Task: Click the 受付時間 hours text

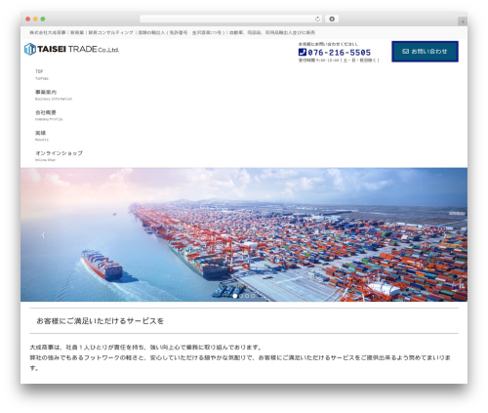Action: [339, 61]
